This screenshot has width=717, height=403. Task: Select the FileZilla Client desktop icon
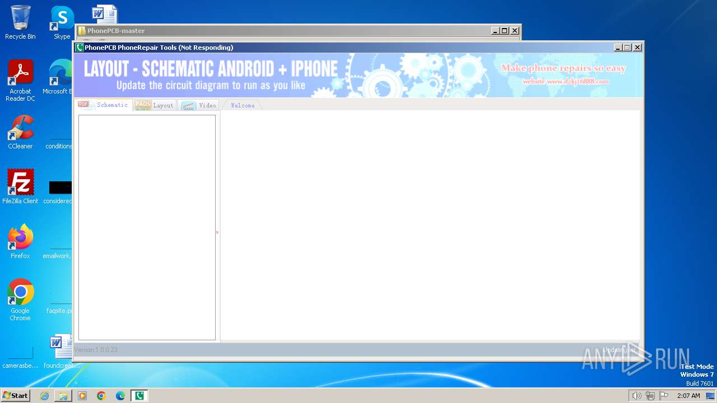point(20,187)
